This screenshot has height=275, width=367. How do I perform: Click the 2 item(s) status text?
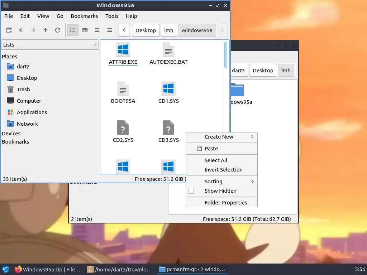81,219
